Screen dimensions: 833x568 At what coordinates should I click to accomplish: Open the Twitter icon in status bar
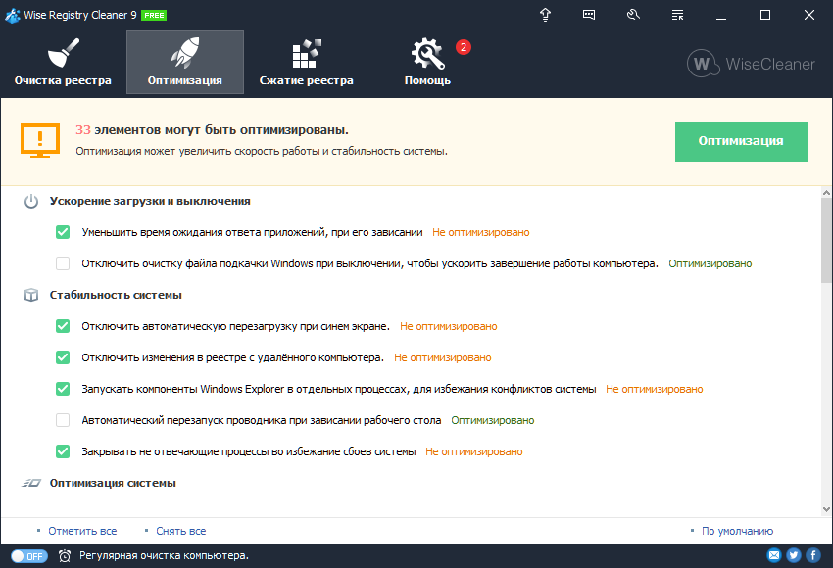(x=794, y=555)
